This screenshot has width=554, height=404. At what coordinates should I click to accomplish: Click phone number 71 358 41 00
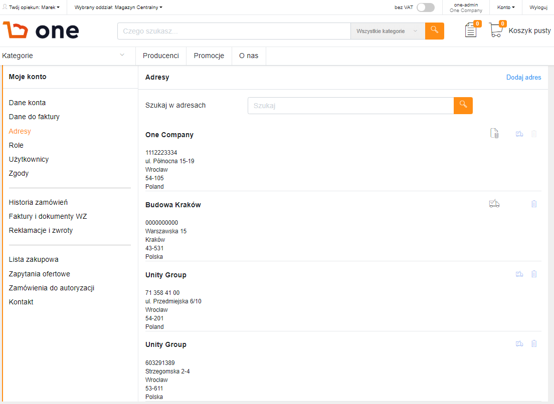click(162, 293)
